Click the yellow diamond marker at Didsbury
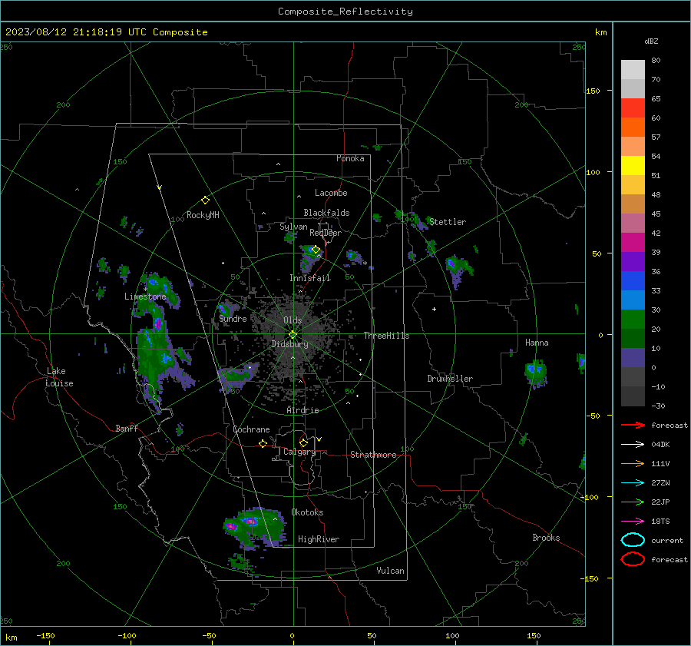691x646 pixels. point(293,335)
